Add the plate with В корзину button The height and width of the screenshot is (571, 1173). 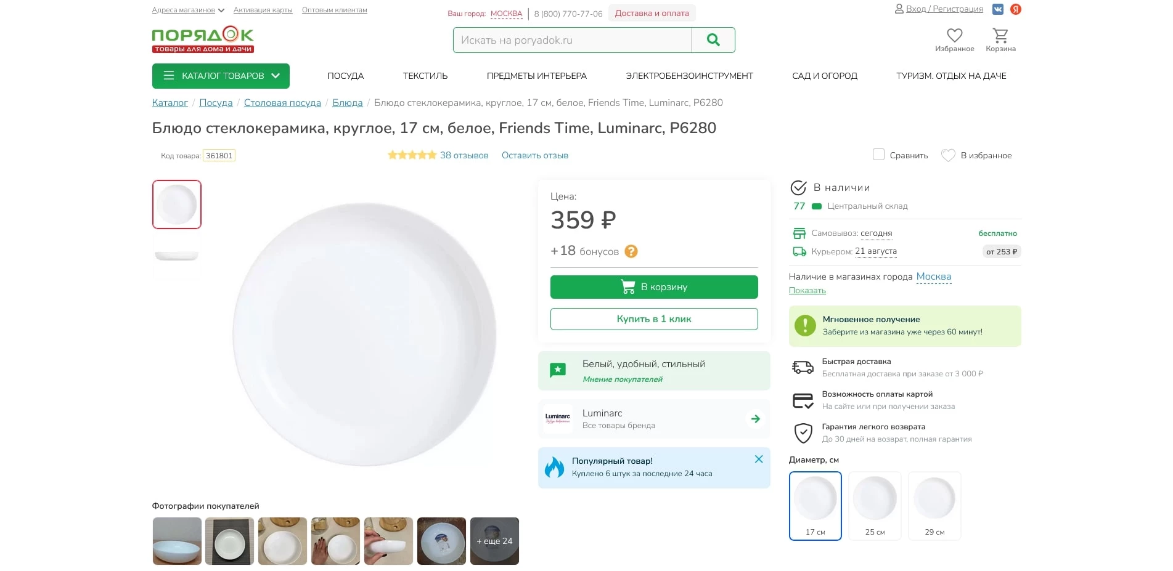point(653,287)
